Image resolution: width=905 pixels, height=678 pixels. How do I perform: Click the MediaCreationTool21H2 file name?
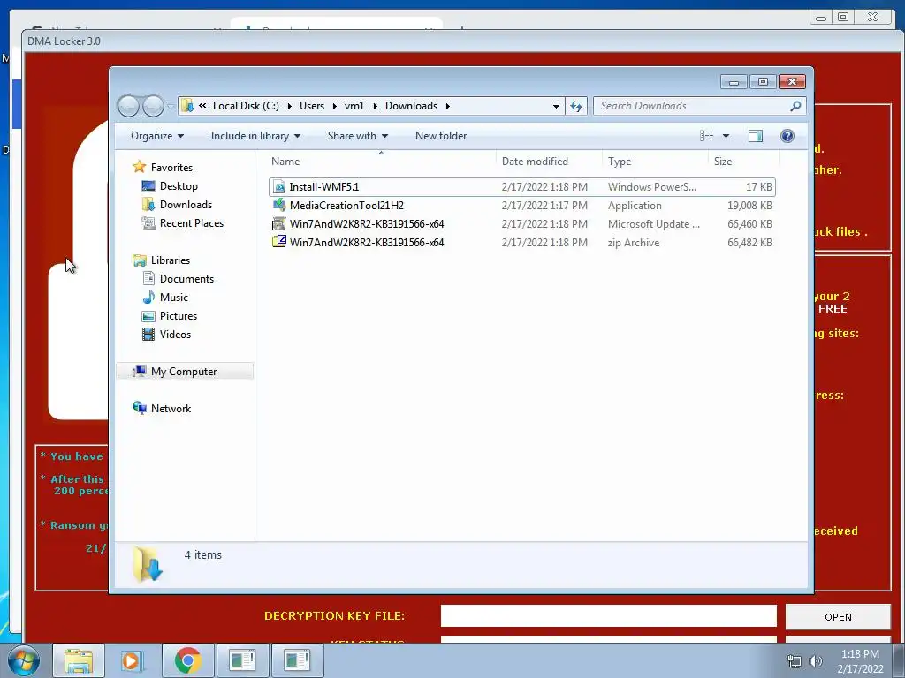(x=346, y=206)
